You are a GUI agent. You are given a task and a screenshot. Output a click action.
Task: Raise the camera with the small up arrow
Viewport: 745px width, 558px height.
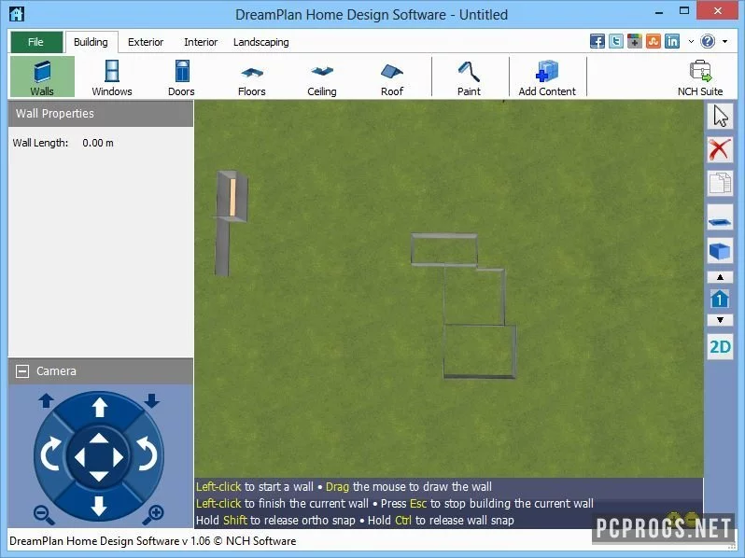(46, 401)
